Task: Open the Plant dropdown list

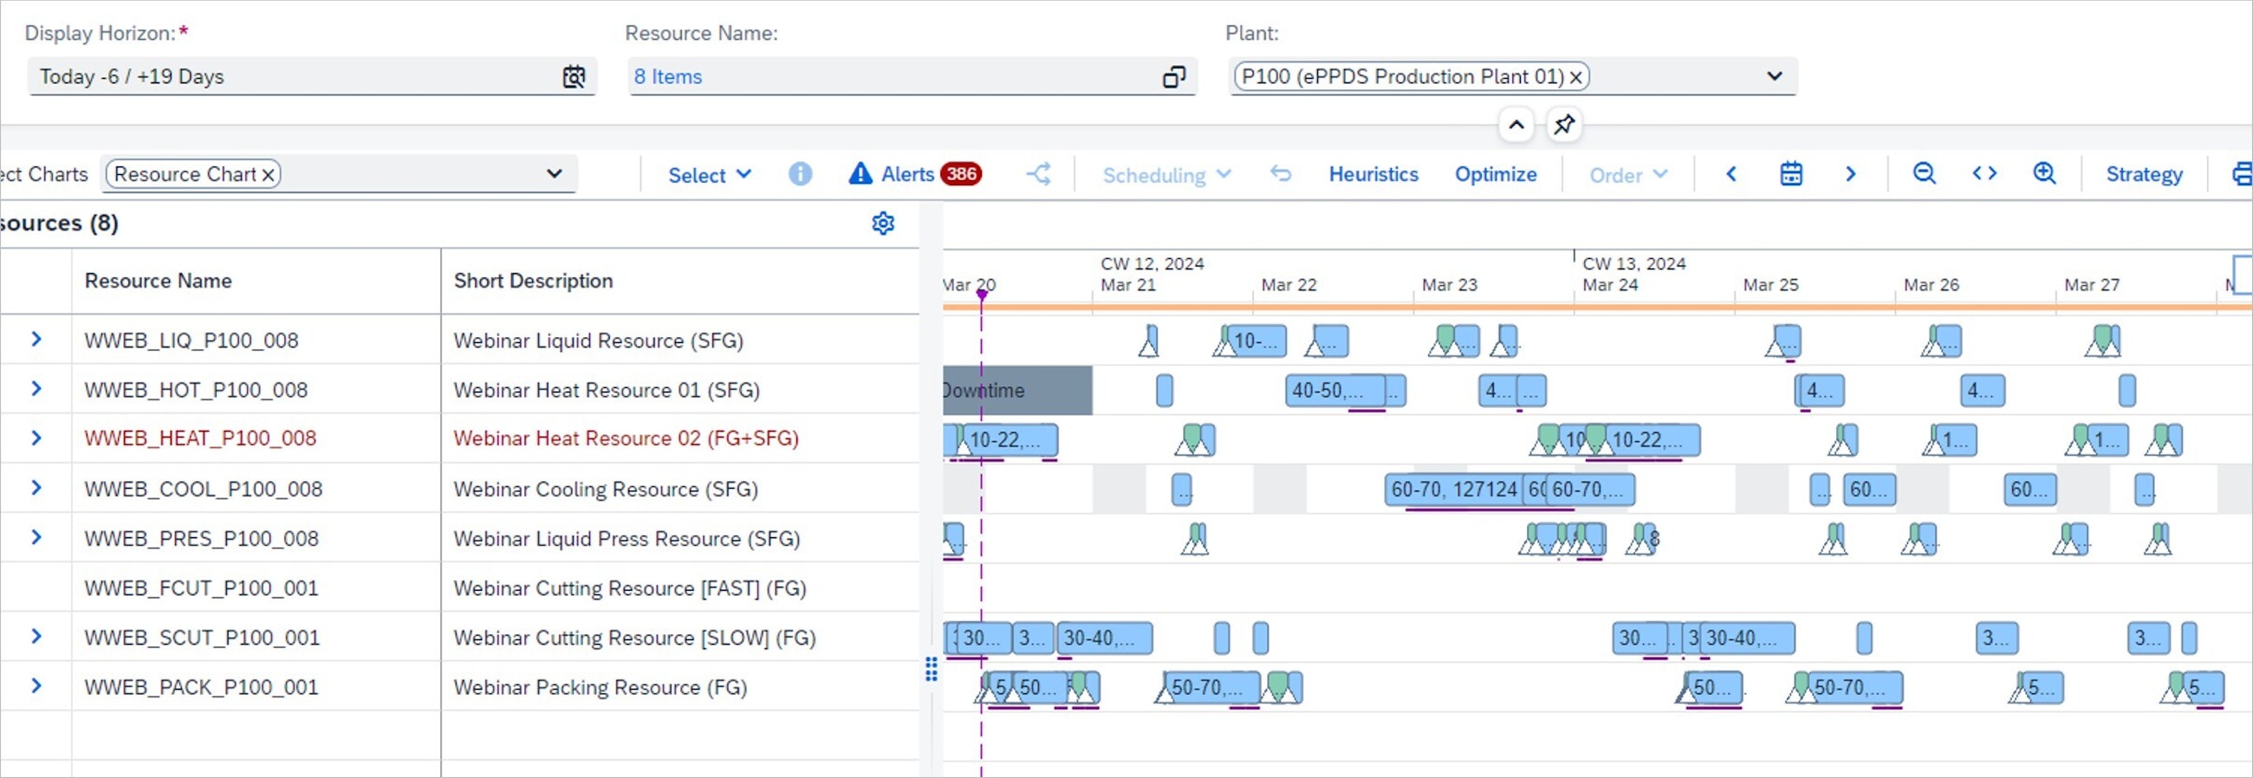Action: [1774, 76]
